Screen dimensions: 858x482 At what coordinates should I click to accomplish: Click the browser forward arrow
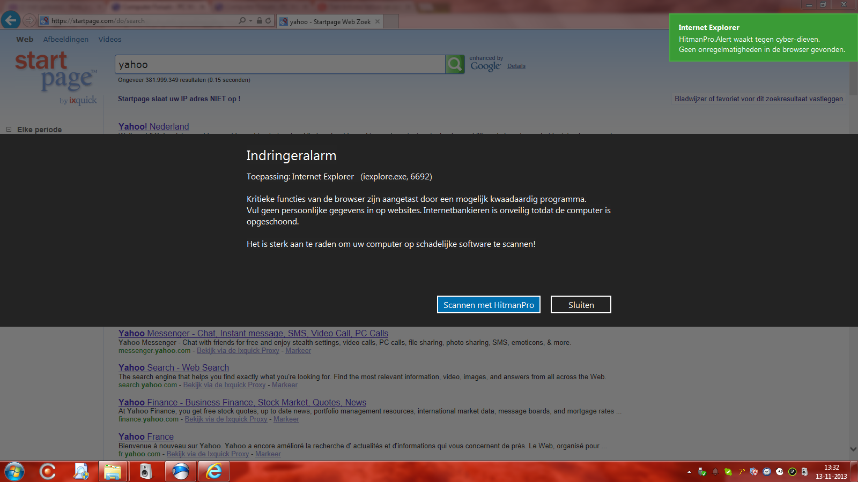coord(29,21)
